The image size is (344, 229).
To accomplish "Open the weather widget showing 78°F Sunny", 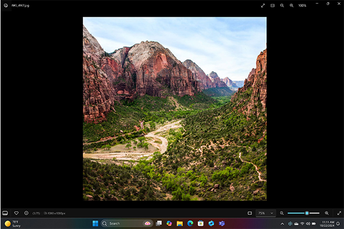I will (13, 224).
